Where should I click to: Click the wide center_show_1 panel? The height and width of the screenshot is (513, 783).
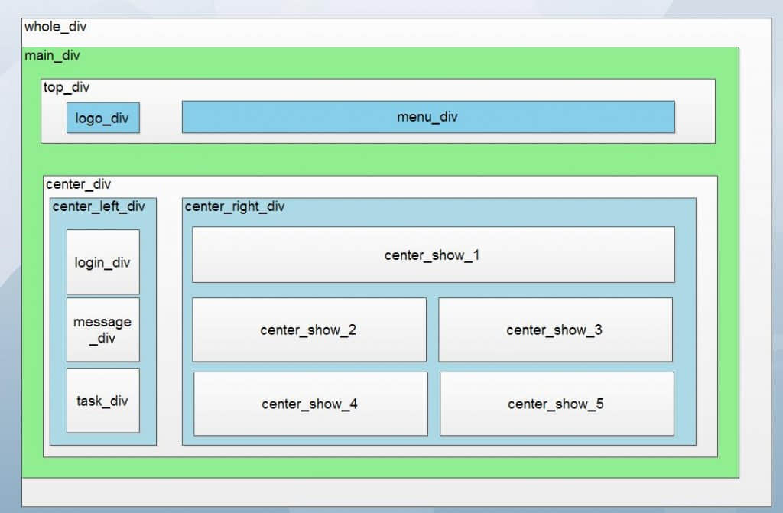pos(433,255)
